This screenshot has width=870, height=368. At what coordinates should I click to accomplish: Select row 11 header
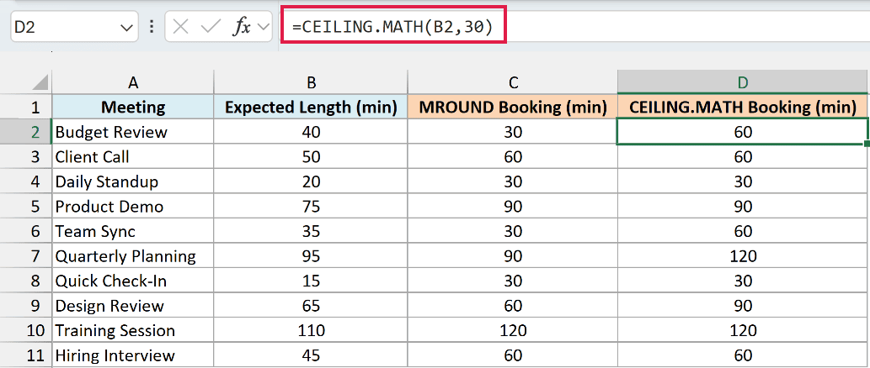pos(25,355)
